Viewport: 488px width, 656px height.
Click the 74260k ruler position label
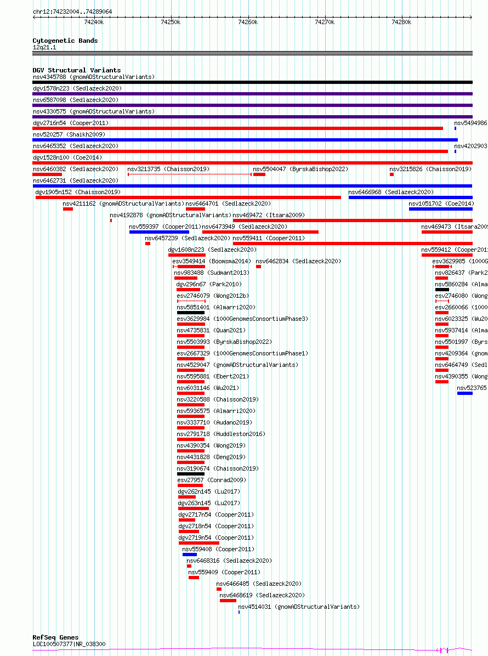click(x=248, y=22)
